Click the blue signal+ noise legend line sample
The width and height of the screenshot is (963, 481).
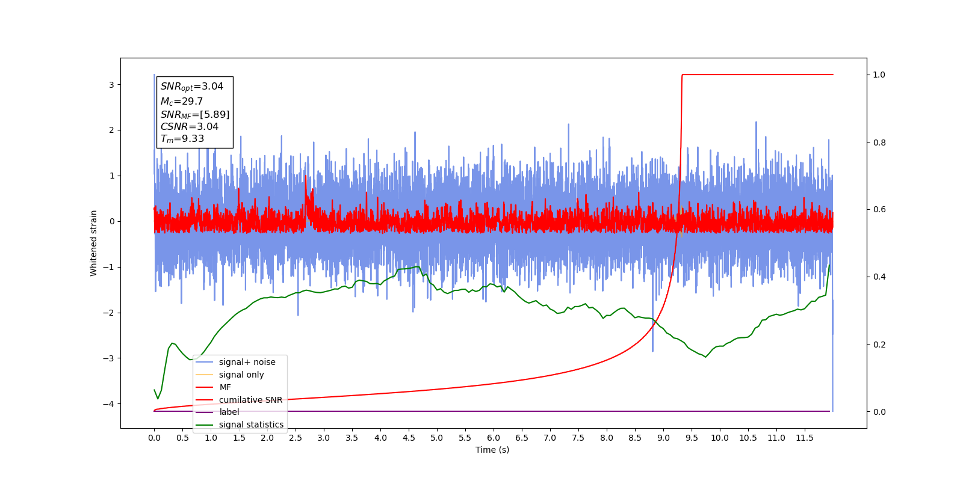pyautogui.click(x=205, y=362)
